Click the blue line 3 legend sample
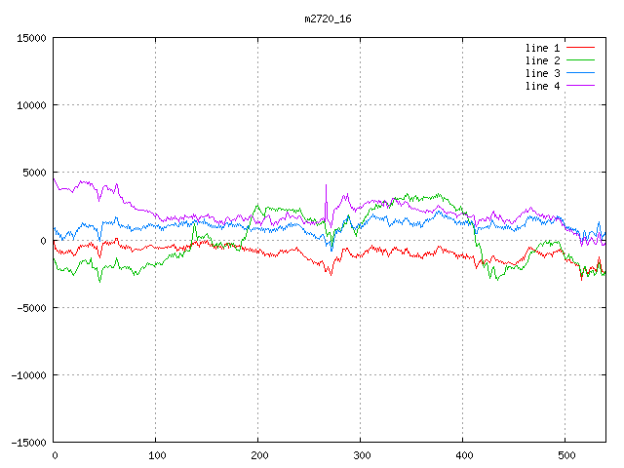The image size is (624, 468). pos(581,73)
